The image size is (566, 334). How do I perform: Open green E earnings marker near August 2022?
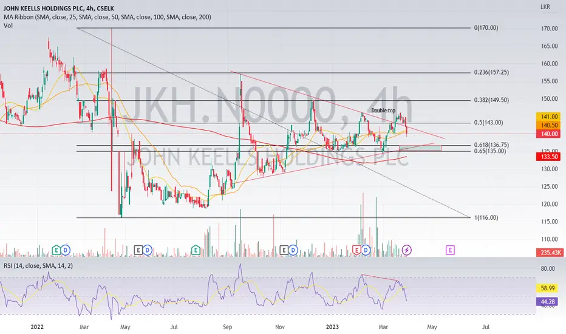pos(196,250)
